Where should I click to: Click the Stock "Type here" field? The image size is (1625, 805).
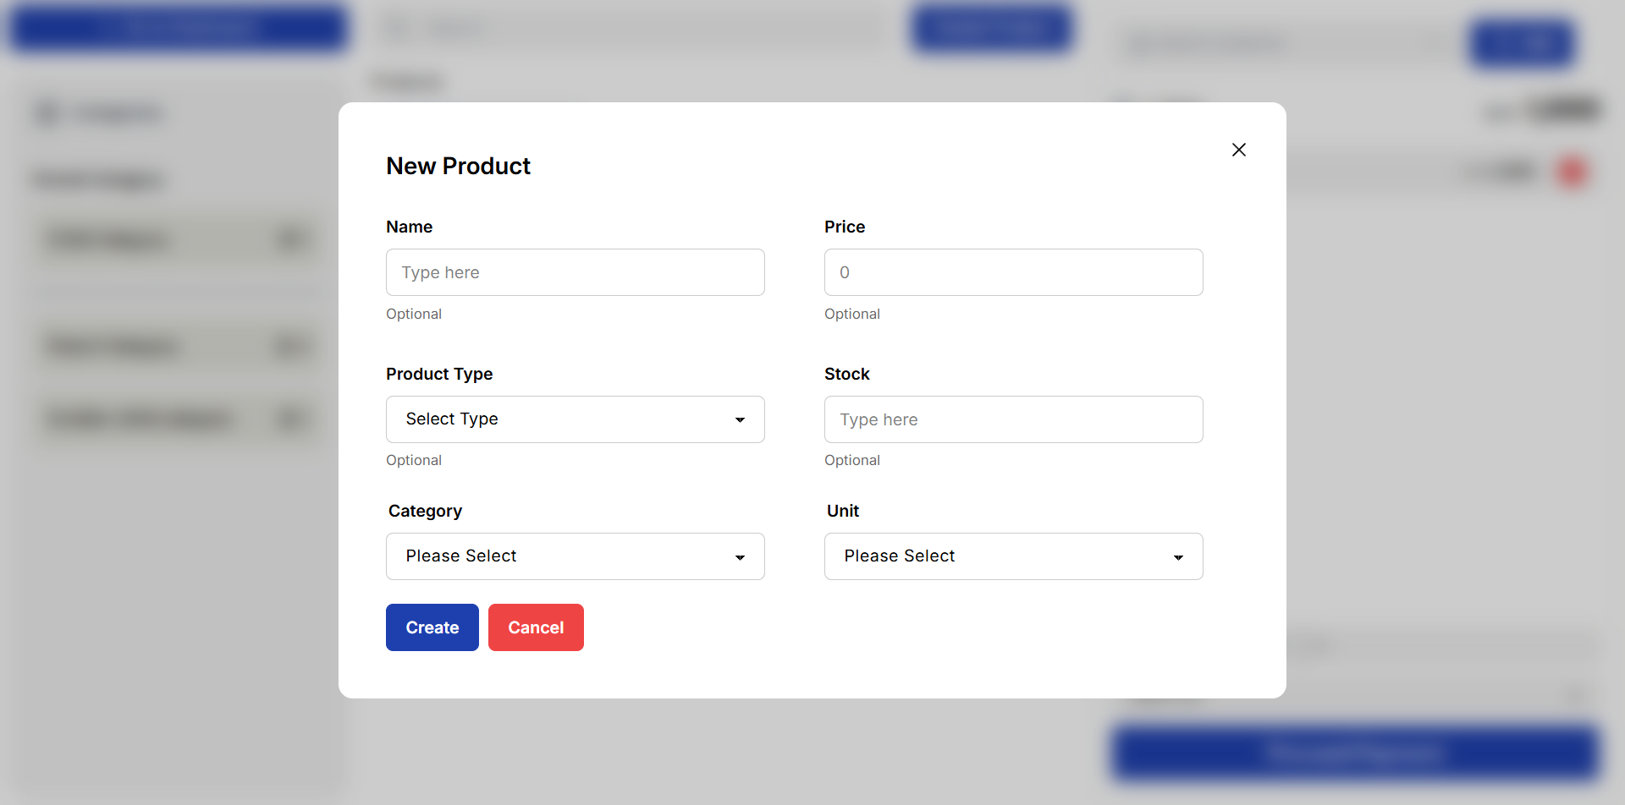[x=1013, y=419]
